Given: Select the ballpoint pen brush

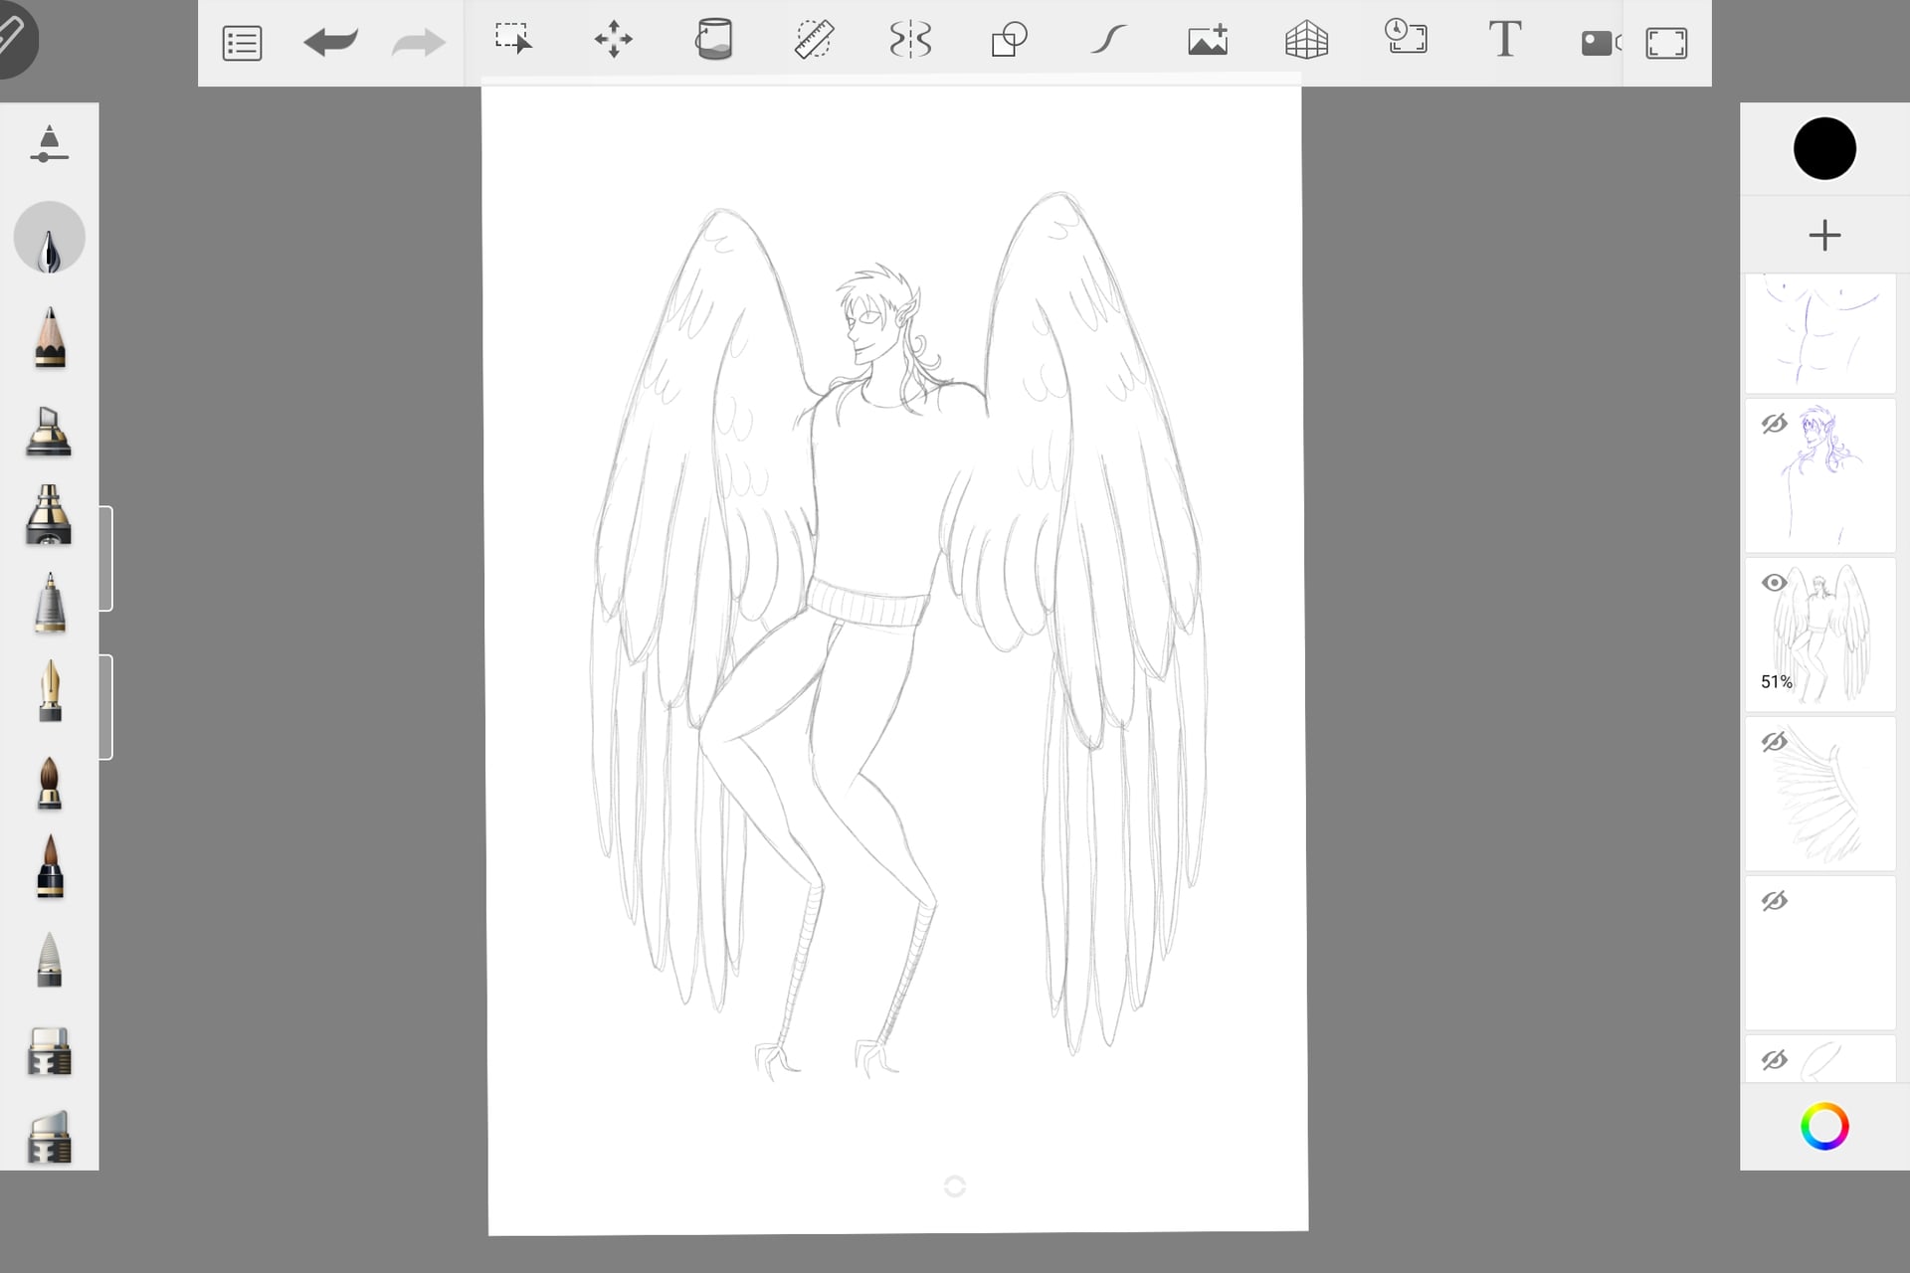Looking at the screenshot, I should pyautogui.click(x=50, y=603).
